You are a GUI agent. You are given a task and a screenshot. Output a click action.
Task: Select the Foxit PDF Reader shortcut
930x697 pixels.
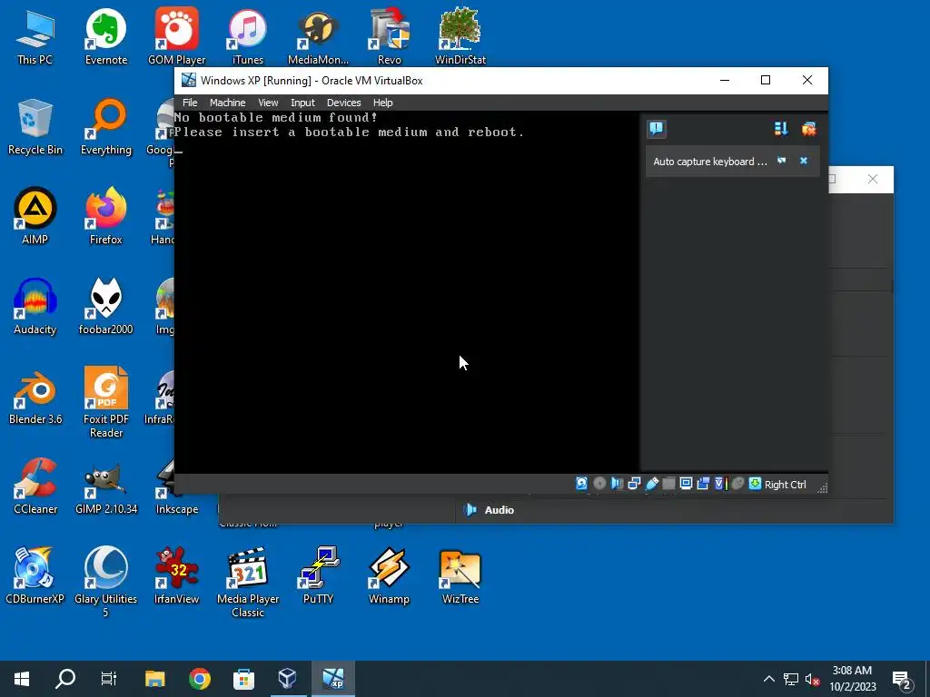[x=106, y=403]
